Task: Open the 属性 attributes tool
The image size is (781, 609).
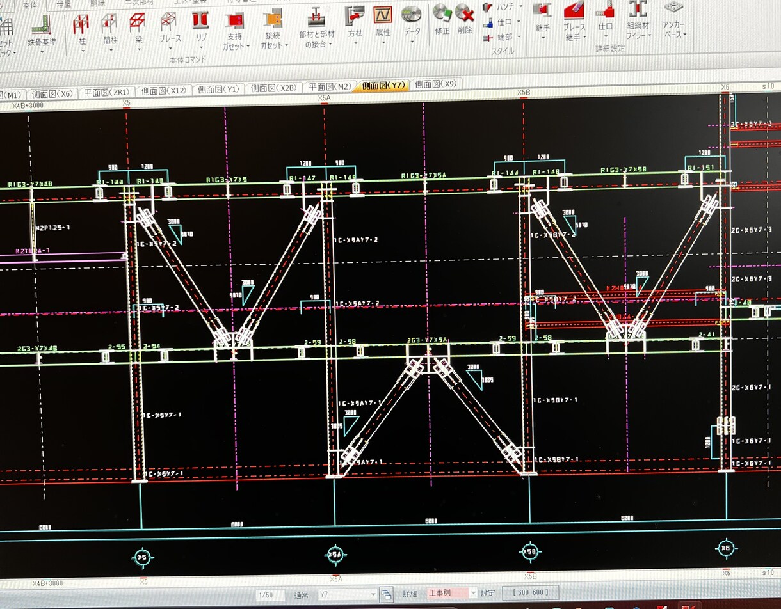Action: coord(383,22)
